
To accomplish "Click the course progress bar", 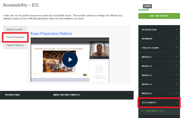I will pyautogui.click(x=159, y=10).
